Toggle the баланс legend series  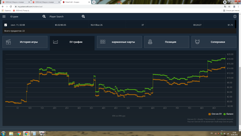pos(228,114)
